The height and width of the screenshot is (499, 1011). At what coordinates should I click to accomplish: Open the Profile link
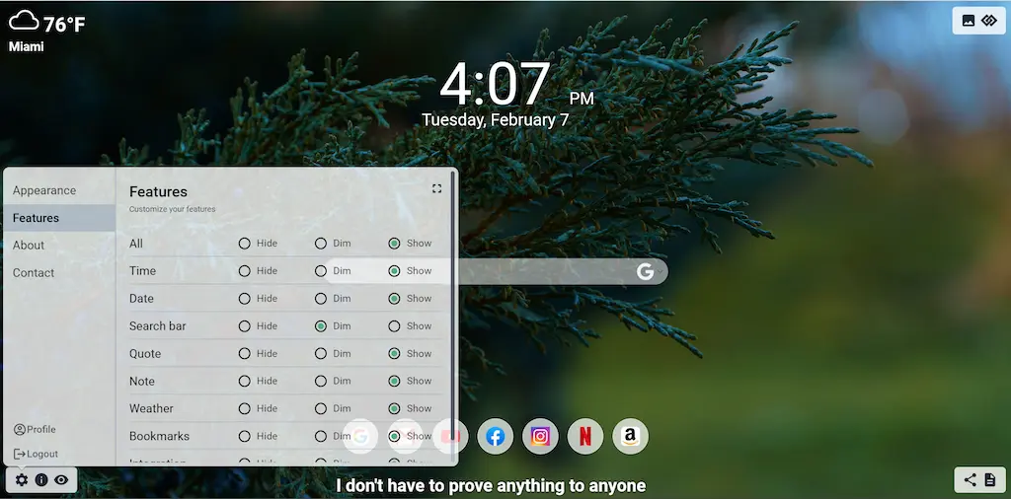[x=35, y=430]
